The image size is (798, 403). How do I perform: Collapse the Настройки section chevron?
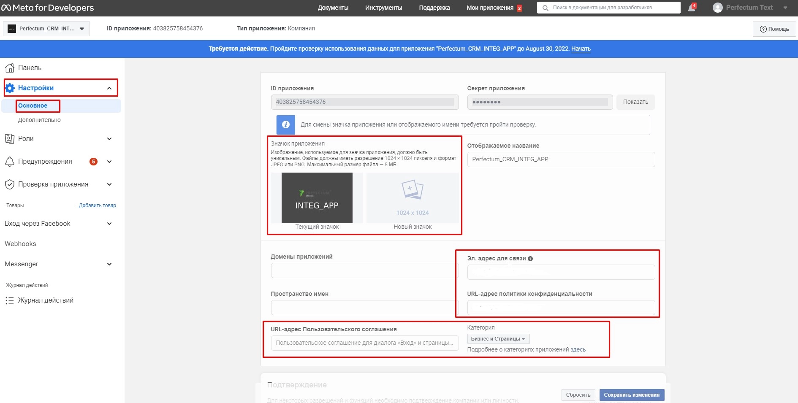109,88
